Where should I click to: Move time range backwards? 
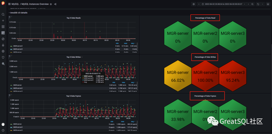(199, 4)
